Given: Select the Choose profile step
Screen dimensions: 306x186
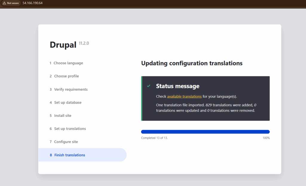Looking at the screenshot, I should pos(64,76).
